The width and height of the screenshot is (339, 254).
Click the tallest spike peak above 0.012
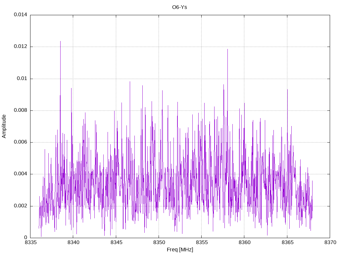coord(60,41)
